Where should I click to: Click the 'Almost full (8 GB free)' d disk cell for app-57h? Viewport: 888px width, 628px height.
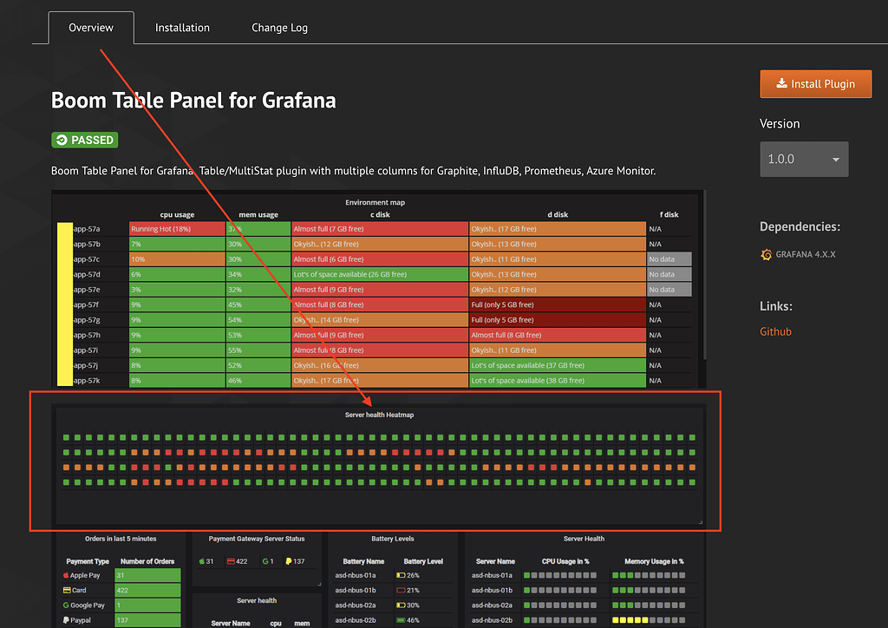[x=558, y=335]
